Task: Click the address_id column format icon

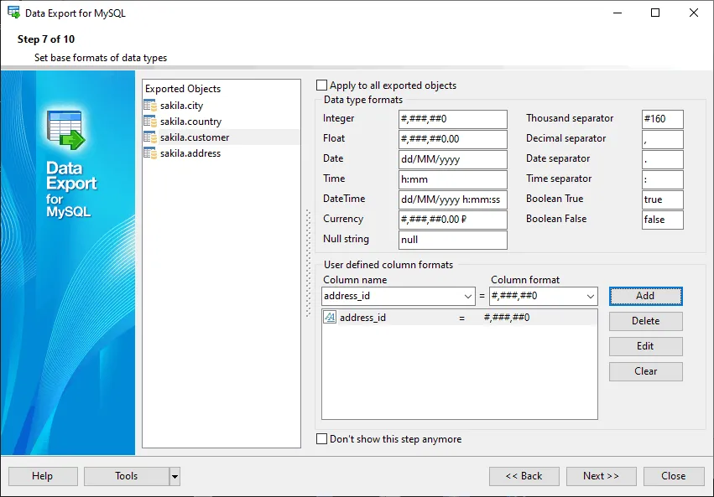Action: [x=330, y=318]
